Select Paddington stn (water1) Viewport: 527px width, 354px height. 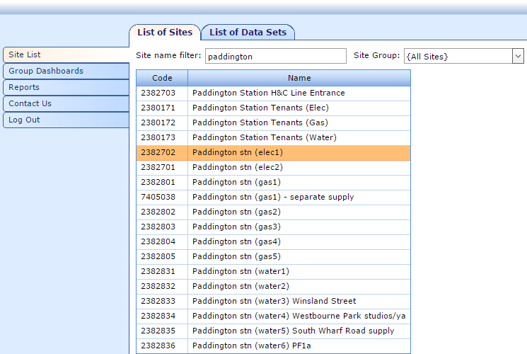tap(273, 271)
